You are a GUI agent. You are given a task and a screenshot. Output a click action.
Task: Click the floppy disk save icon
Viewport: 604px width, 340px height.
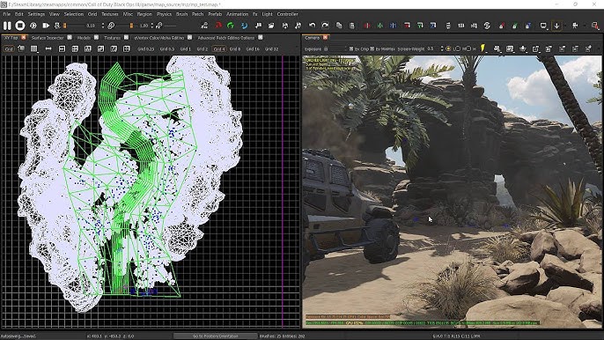(284, 26)
